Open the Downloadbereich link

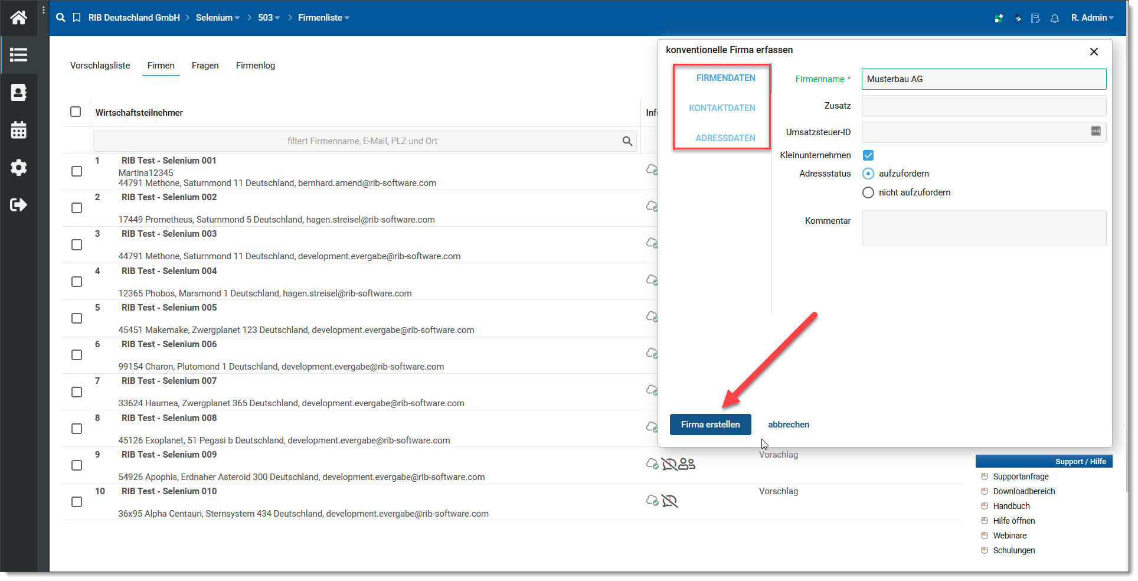click(1024, 491)
